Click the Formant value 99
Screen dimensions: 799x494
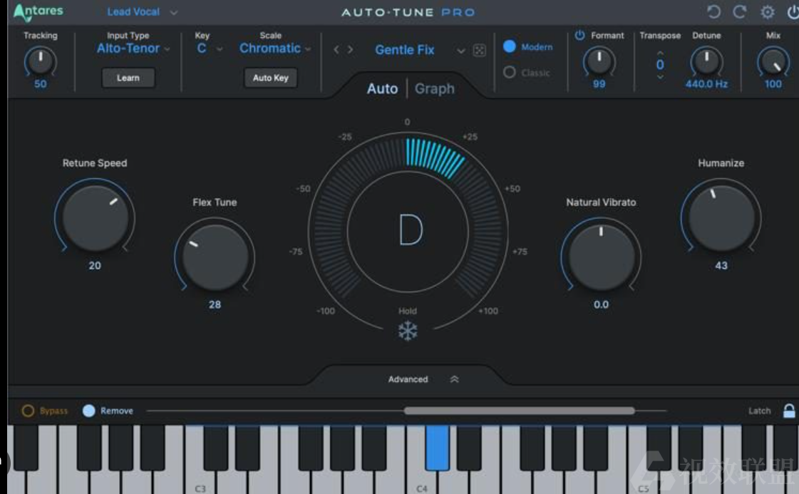tap(599, 84)
